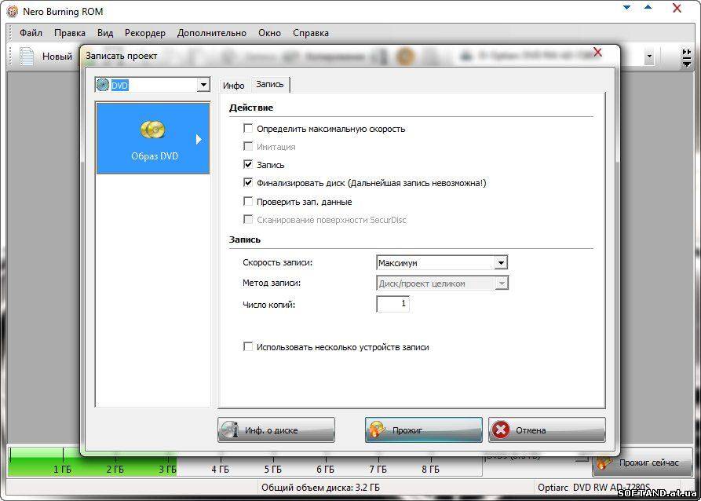Screen dimensions: 701x501
Task: Cancel the dialog with Отмена
Action: [547, 430]
